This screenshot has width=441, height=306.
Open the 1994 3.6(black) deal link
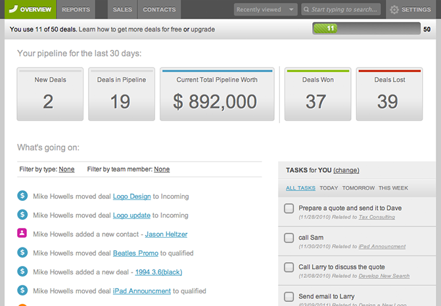(x=158, y=272)
